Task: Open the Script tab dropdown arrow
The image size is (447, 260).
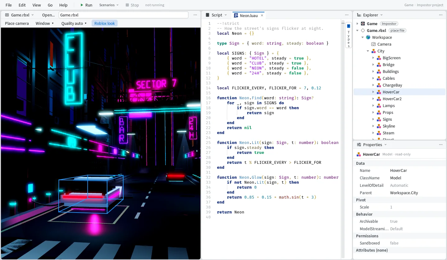Action: tap(226, 15)
